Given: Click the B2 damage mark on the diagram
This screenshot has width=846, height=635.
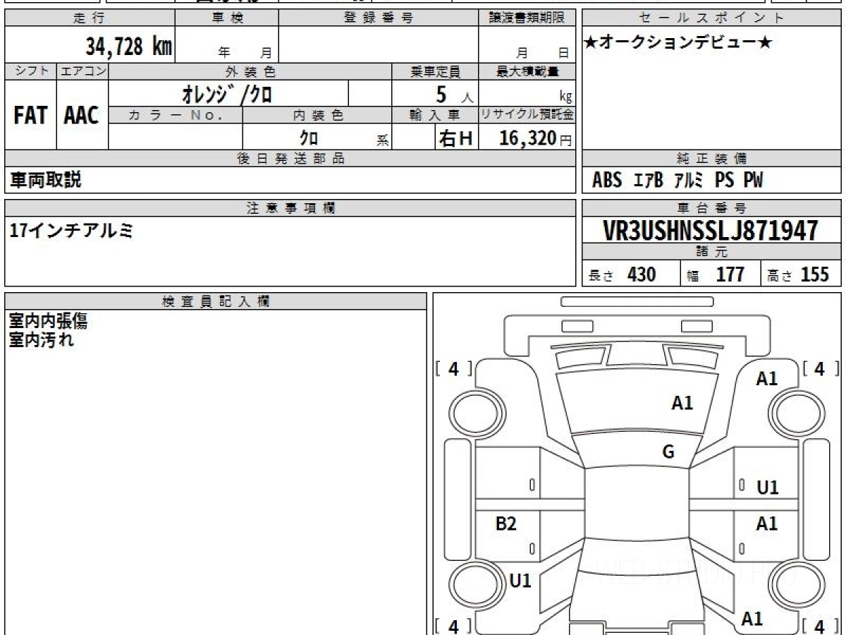Looking at the screenshot, I should pyautogui.click(x=506, y=524).
